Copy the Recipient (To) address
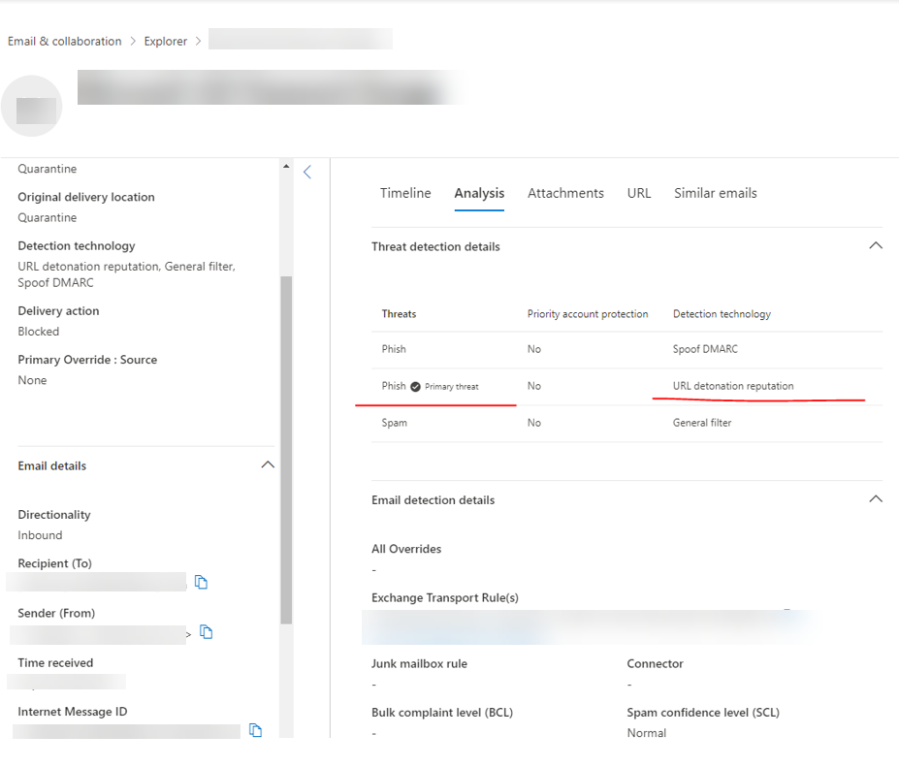This screenshot has width=899, height=767. pos(202,581)
